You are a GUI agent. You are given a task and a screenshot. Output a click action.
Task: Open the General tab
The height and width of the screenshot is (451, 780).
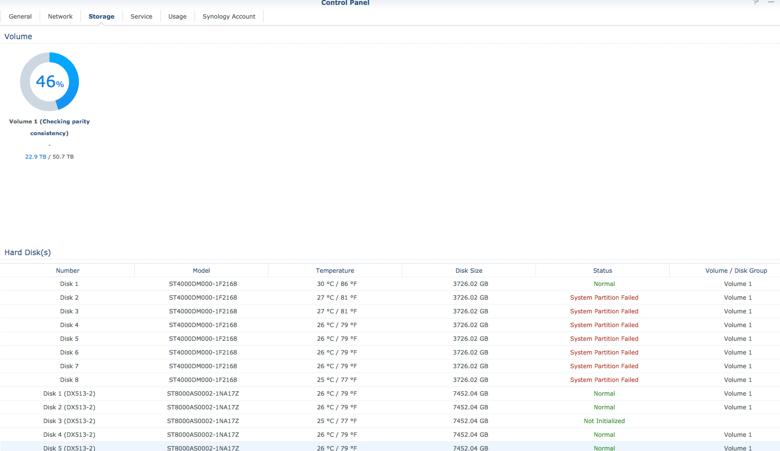tap(20, 17)
